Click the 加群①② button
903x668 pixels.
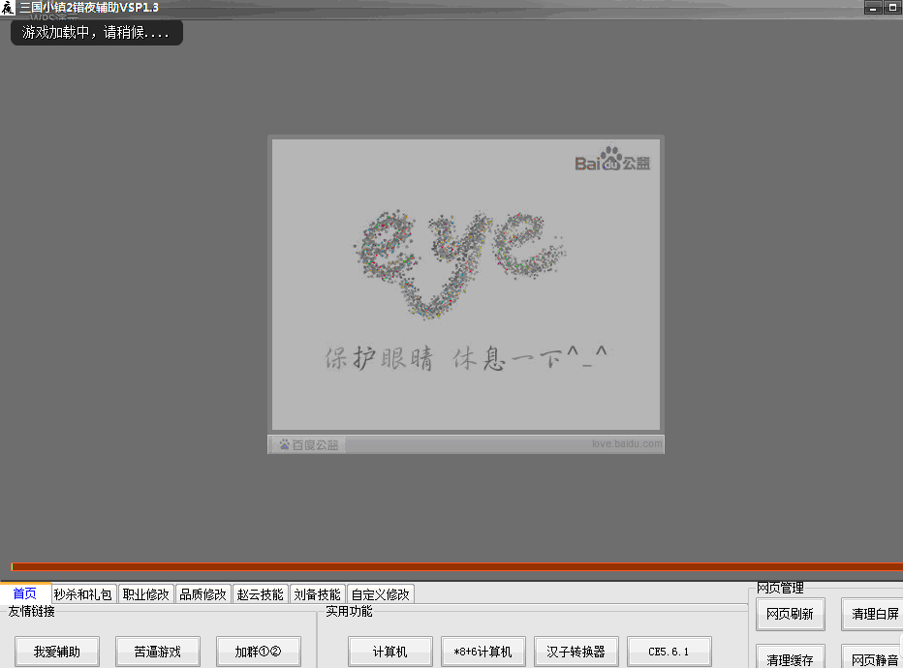(258, 652)
